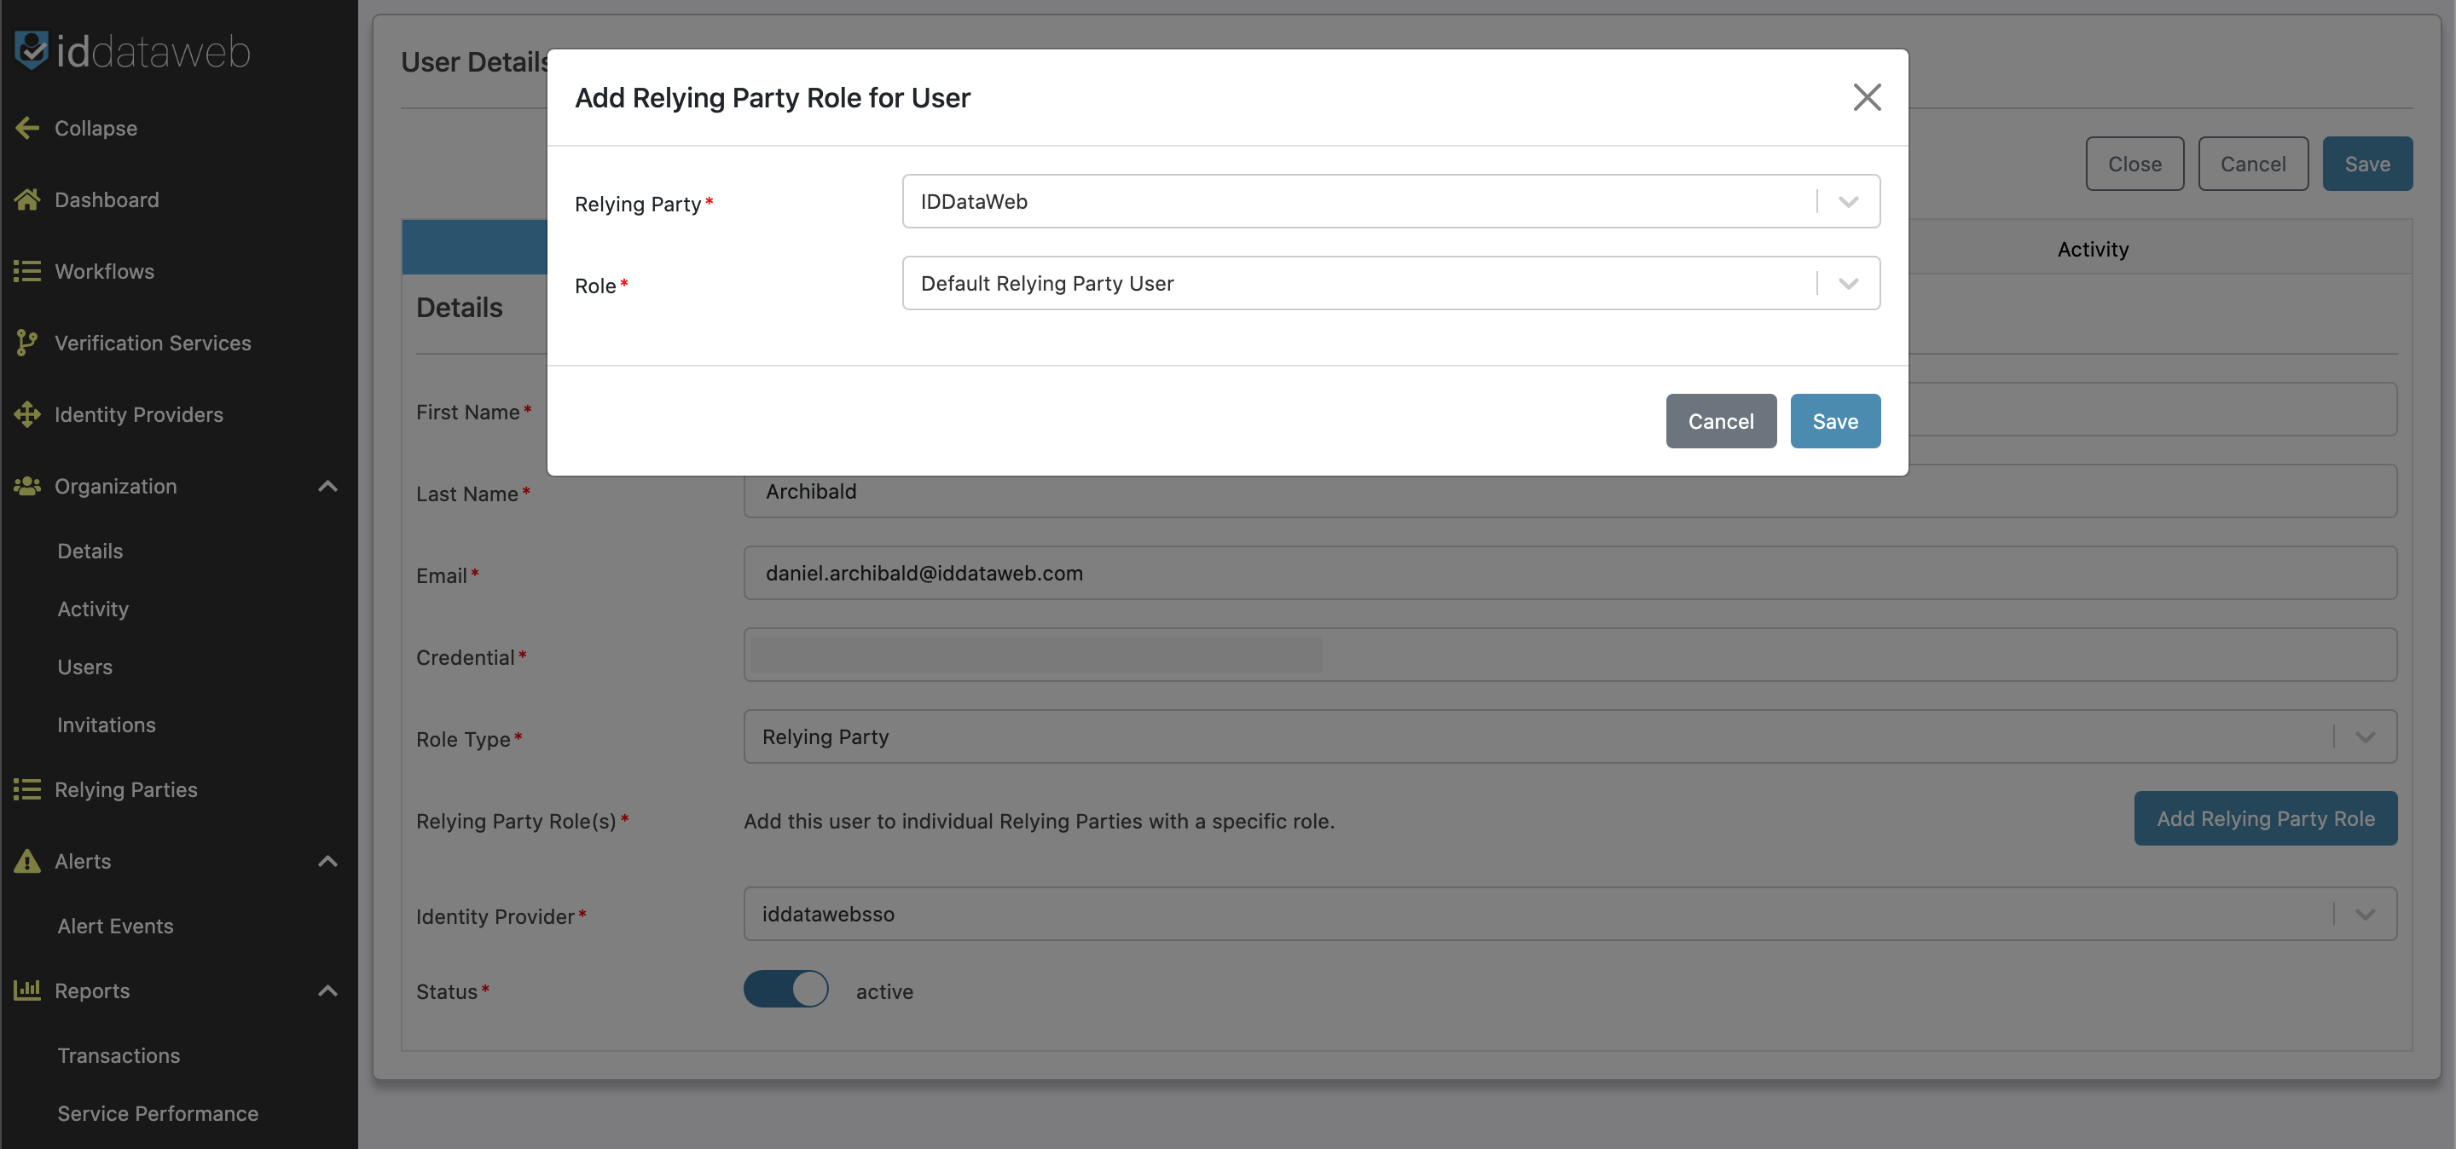Click Cancel in the dialog footer
This screenshot has width=2456, height=1149.
1720,421
